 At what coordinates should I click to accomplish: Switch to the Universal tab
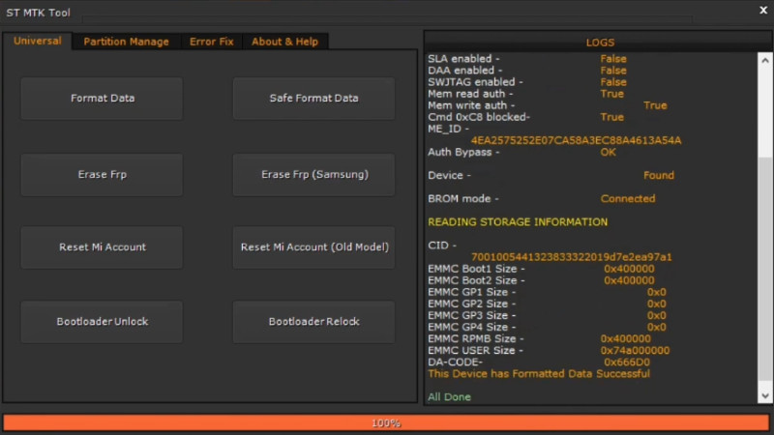point(38,41)
